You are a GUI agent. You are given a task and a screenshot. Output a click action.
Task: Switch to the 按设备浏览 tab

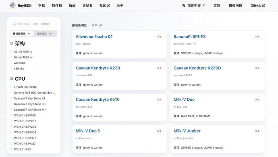tap(22, 34)
